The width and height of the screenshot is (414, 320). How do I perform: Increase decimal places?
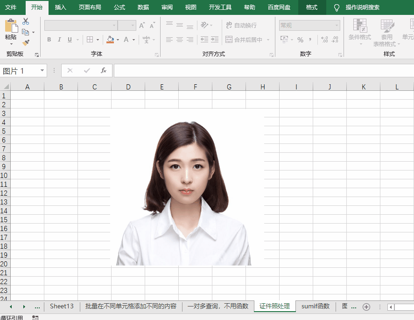click(x=324, y=40)
